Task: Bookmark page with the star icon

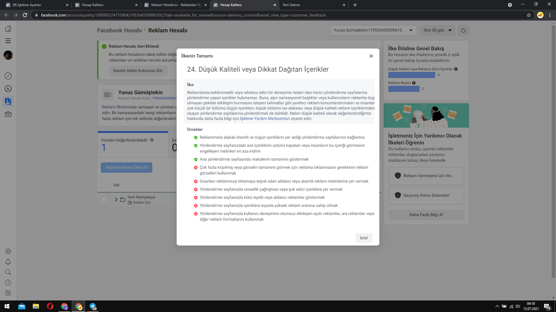Action: [529, 15]
